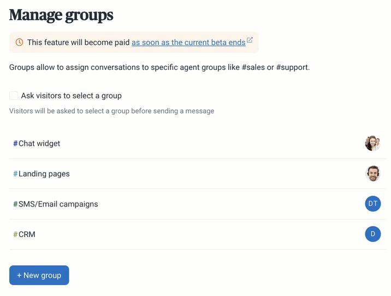This screenshot has width=391, height=296.
Task: Click the D avatar badge
Action: (373, 234)
